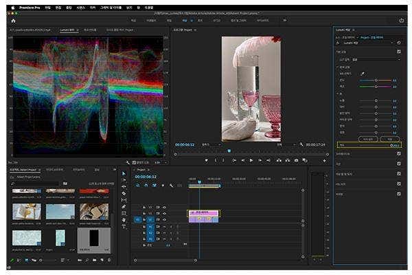Open the playback resolution dropdown in Program monitor
412x275 pixels.
(283, 145)
